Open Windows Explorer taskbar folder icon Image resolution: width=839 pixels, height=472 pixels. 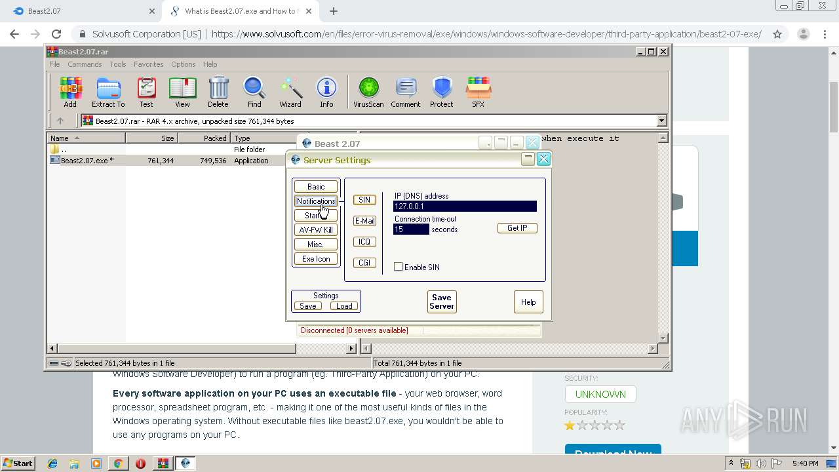coord(74,463)
